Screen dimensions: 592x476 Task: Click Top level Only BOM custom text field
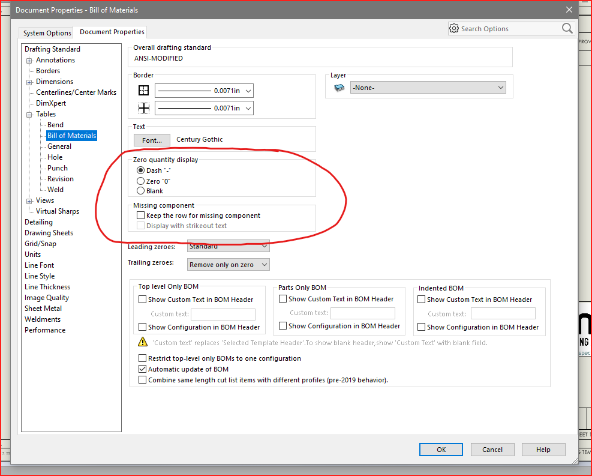pyautogui.click(x=223, y=314)
